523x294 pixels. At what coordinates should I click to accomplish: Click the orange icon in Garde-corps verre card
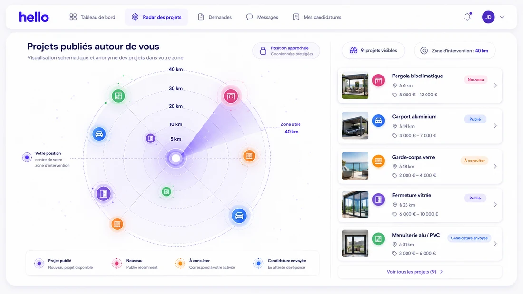point(378,161)
